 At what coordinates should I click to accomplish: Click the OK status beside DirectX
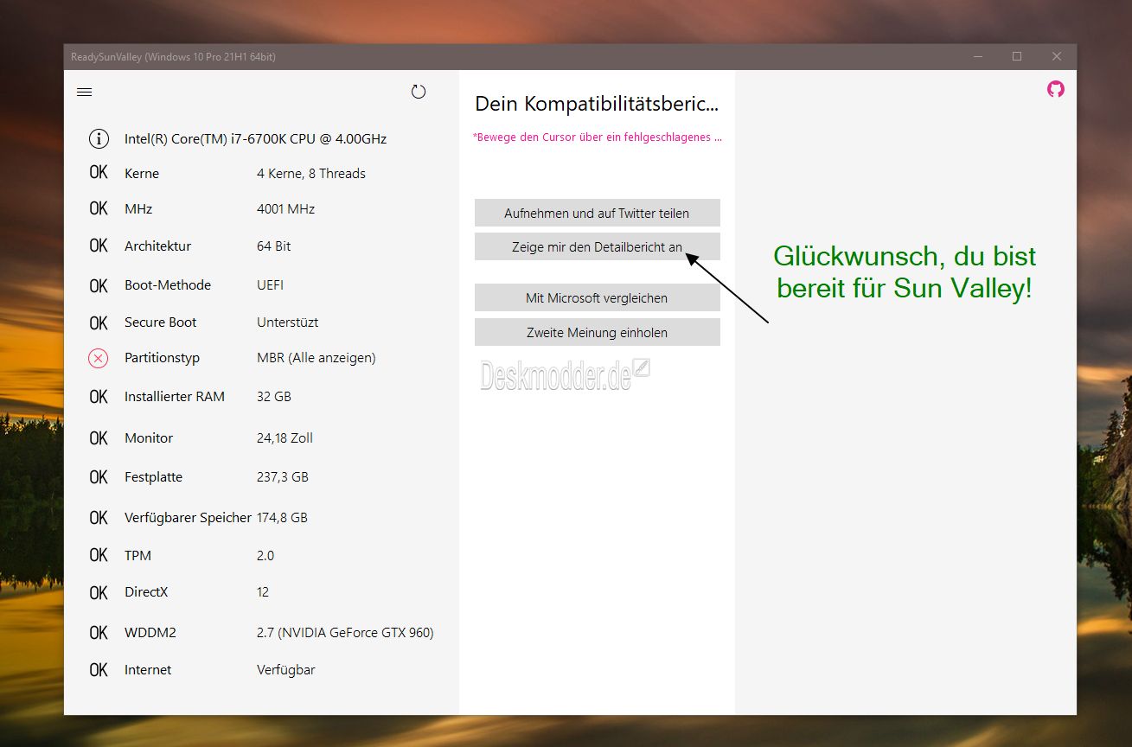tap(99, 593)
